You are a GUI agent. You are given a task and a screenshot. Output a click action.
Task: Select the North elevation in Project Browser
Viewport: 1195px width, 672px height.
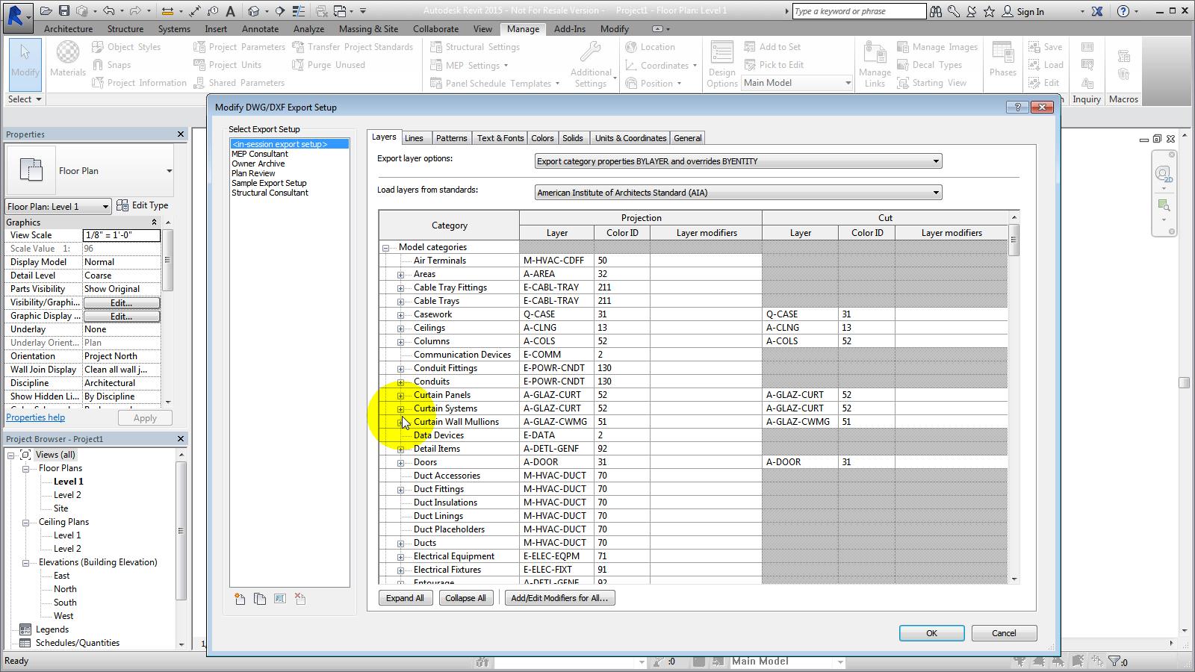click(x=65, y=589)
